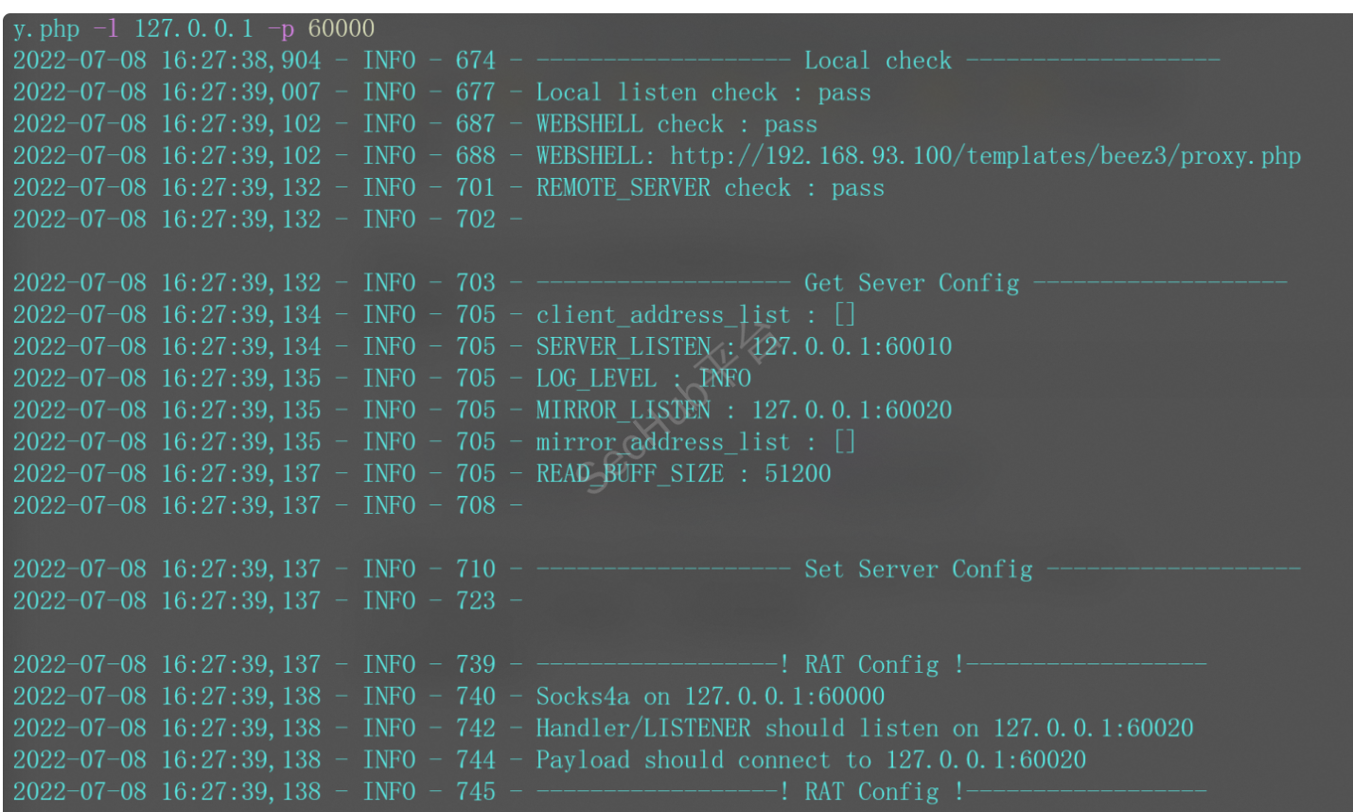
Task: Click the 'Local listen check : pass' text
Action: [703, 93]
